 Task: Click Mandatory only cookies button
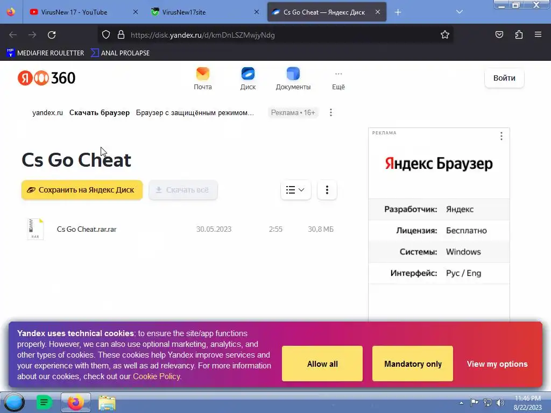(413, 364)
